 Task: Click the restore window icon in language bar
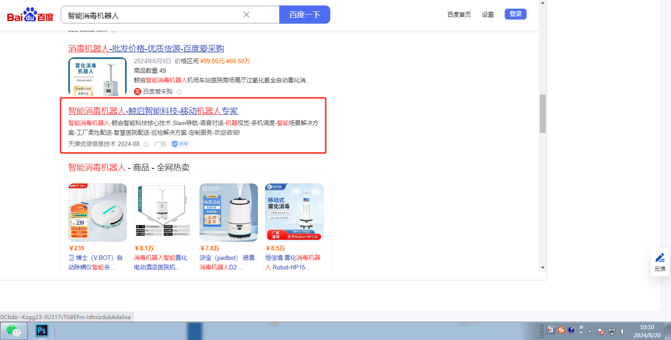[x=581, y=328]
